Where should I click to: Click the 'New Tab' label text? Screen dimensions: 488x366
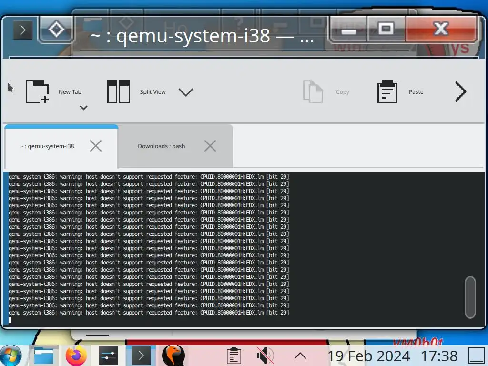[x=70, y=92]
